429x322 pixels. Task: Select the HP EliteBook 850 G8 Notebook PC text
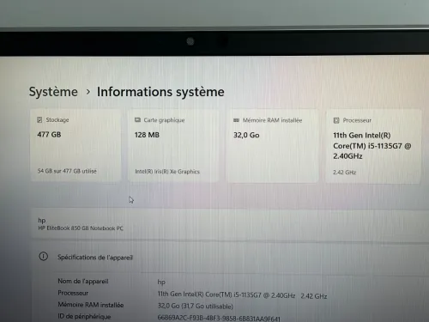point(81,228)
